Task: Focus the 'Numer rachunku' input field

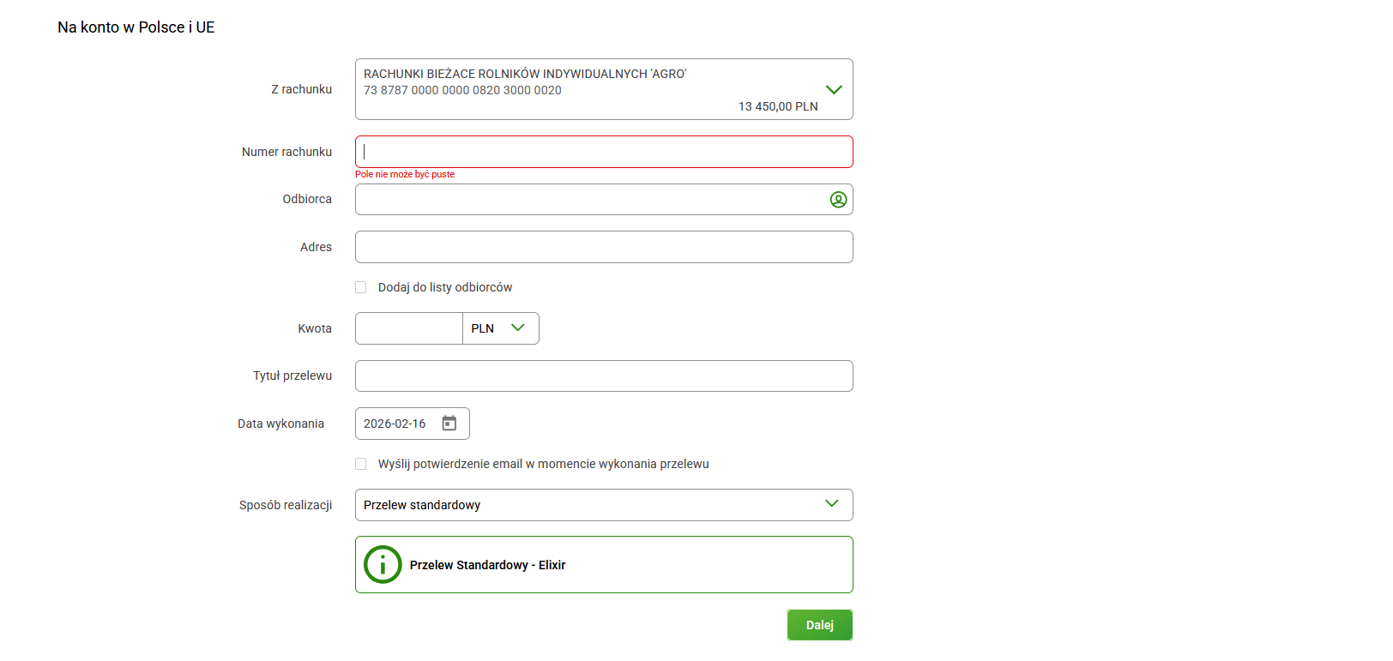Action: tap(604, 152)
